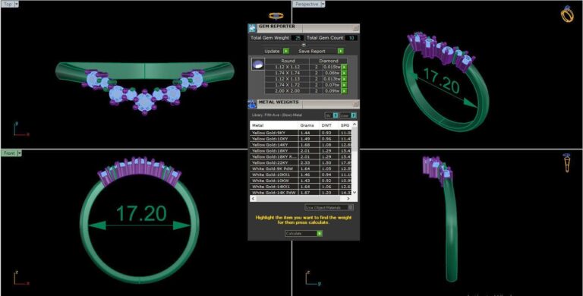Click the metal list vertical scrollbar down arrow
This screenshot has height=296, width=583.
click(x=355, y=192)
